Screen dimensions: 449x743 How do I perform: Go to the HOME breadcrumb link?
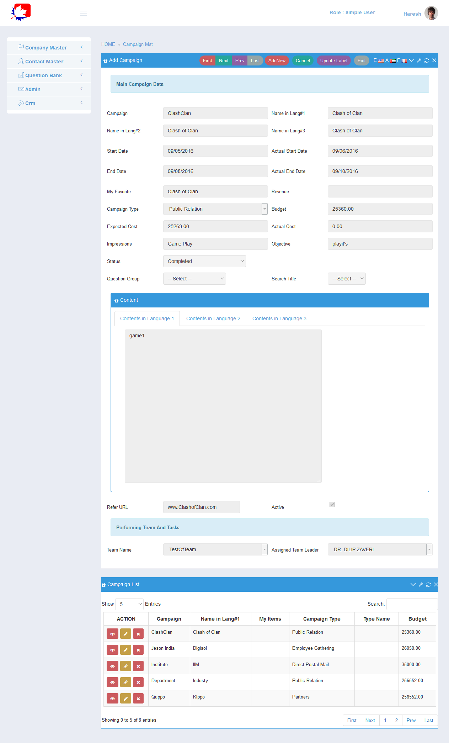click(x=108, y=44)
